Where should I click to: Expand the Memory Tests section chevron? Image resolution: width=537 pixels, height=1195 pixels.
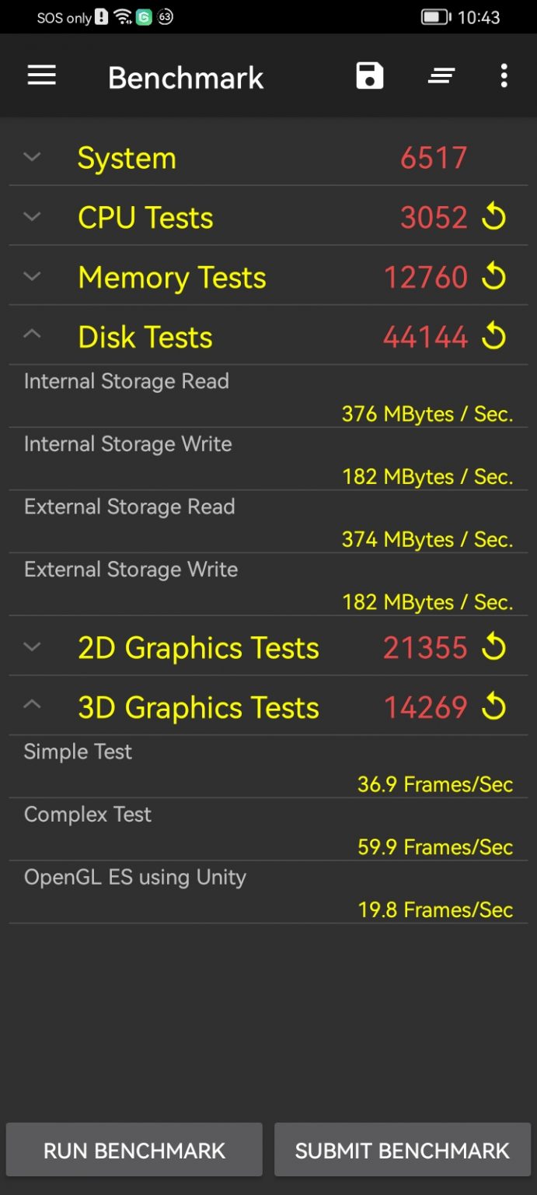(x=32, y=276)
